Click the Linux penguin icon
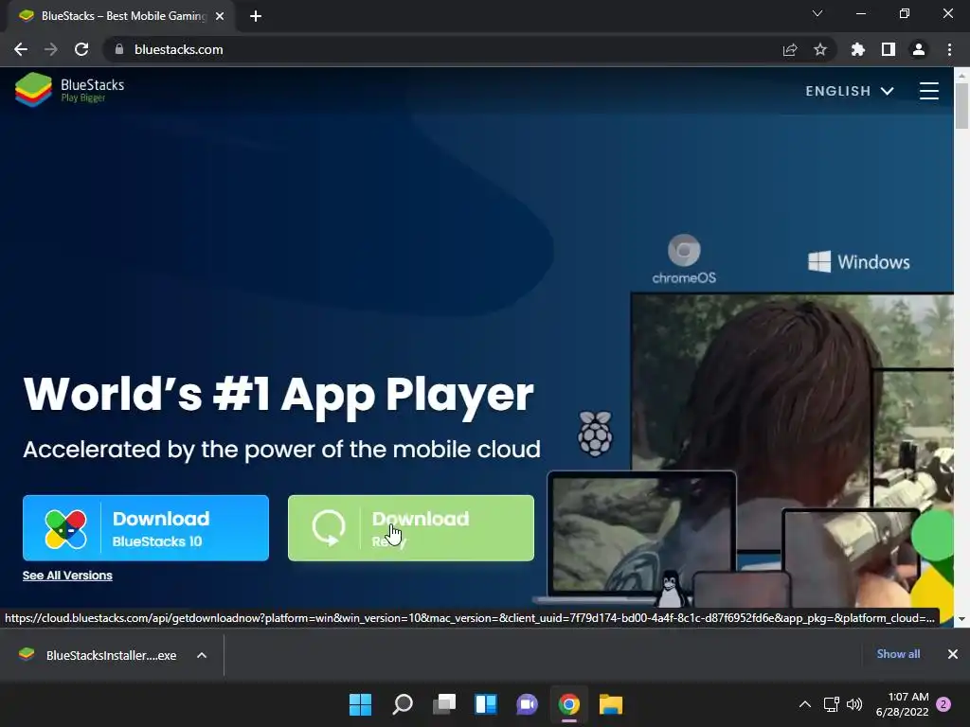This screenshot has width=970, height=727. tap(672, 589)
